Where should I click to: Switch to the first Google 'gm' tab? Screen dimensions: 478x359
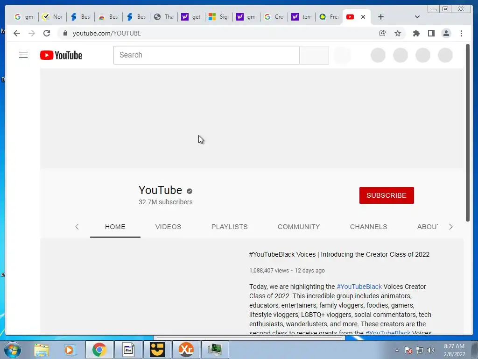[x=24, y=17]
